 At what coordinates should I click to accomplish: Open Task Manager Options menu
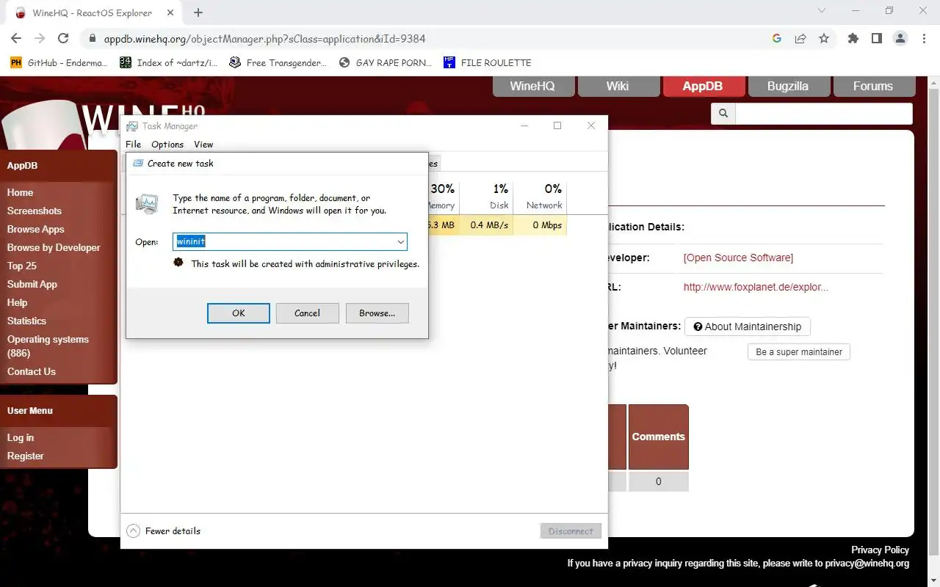coord(167,145)
